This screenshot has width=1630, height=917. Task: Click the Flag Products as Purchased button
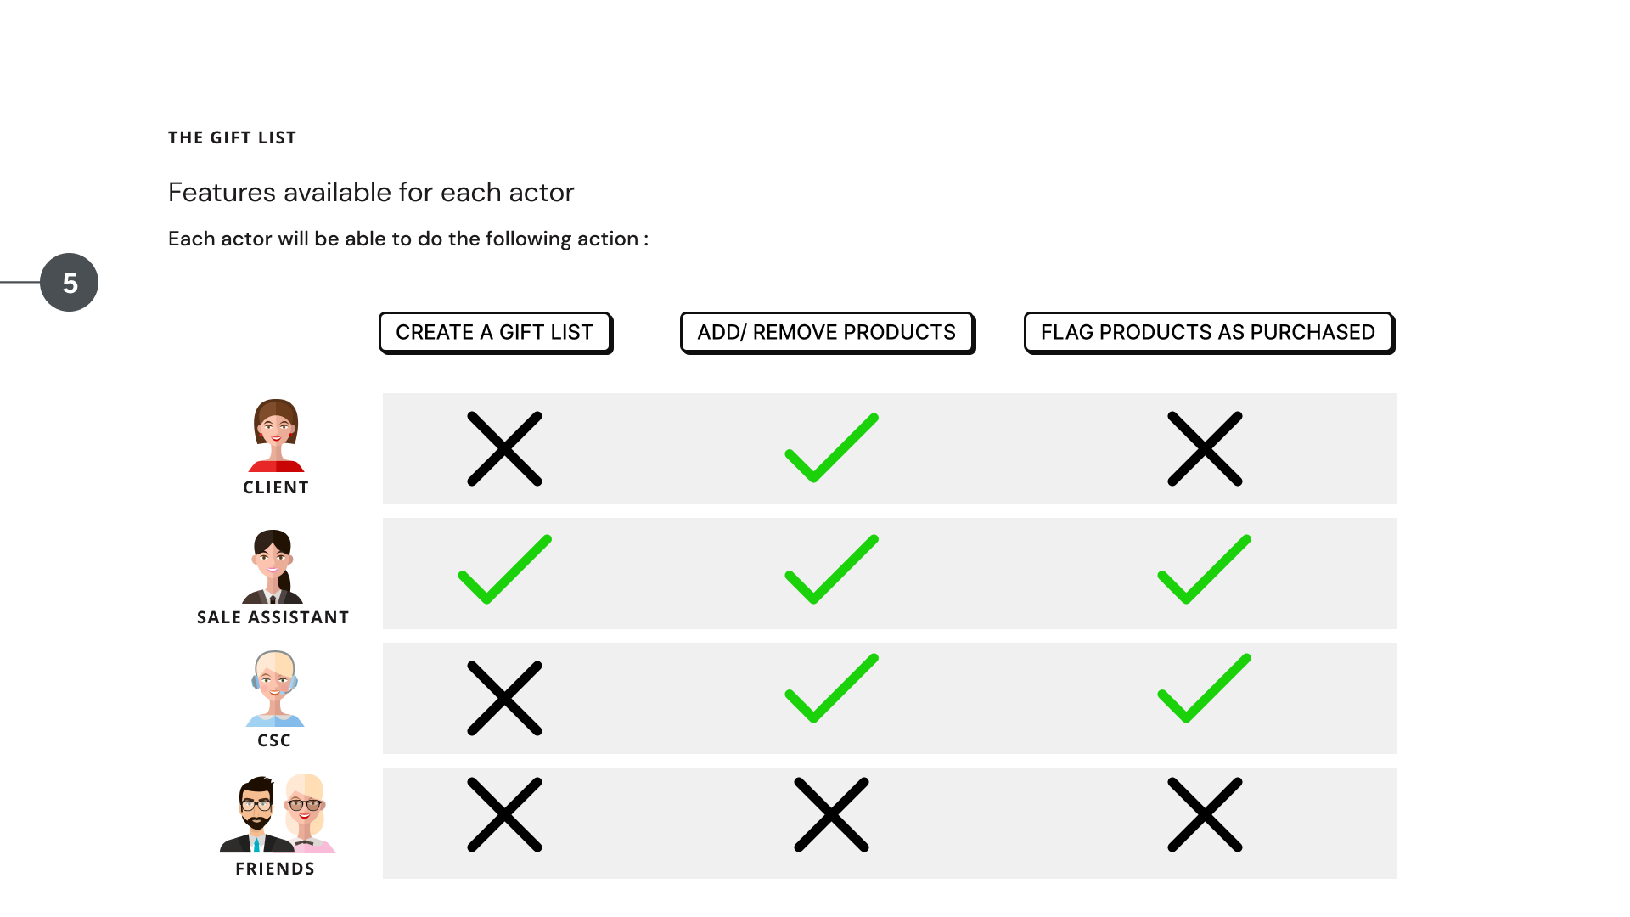(x=1208, y=332)
